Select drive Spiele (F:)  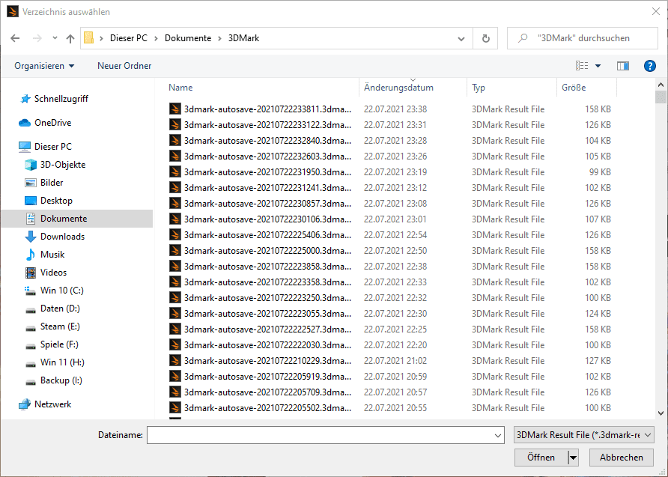coord(59,344)
